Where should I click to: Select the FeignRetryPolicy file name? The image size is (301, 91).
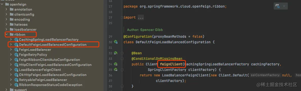point(33,55)
